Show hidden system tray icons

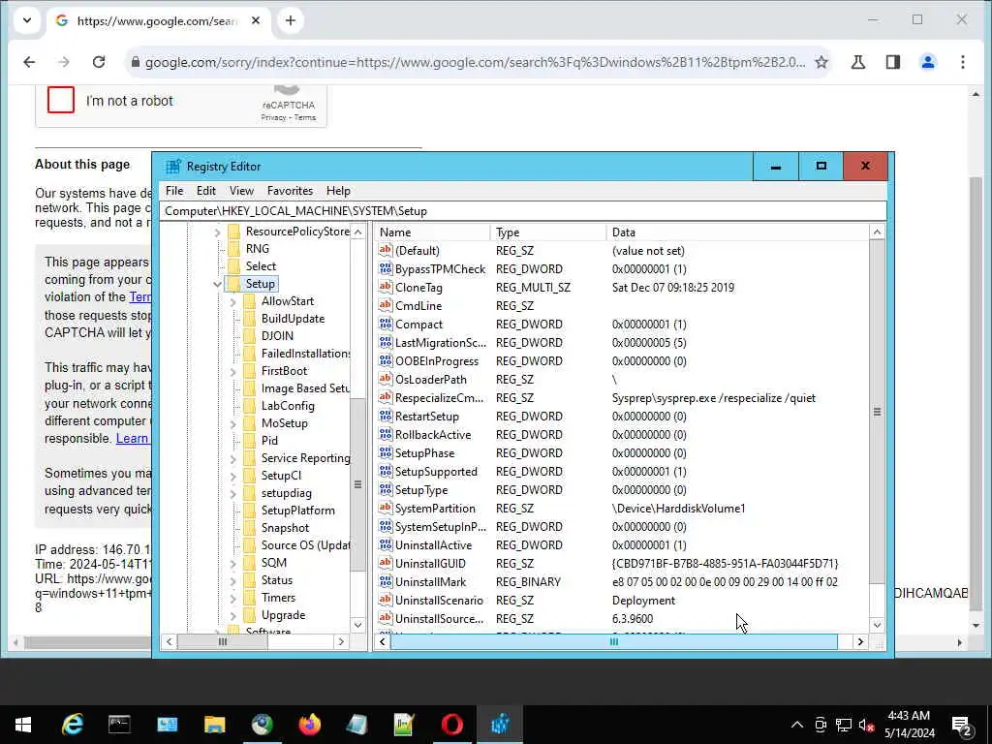(x=797, y=725)
